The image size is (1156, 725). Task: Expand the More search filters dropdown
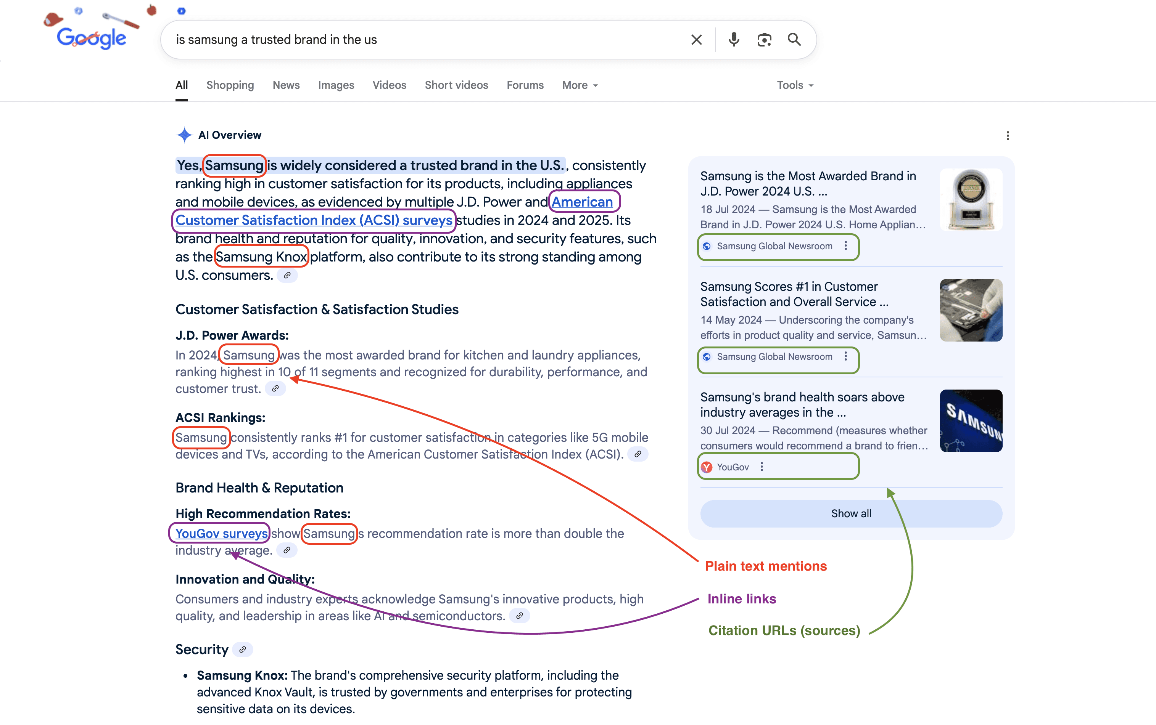pos(580,85)
